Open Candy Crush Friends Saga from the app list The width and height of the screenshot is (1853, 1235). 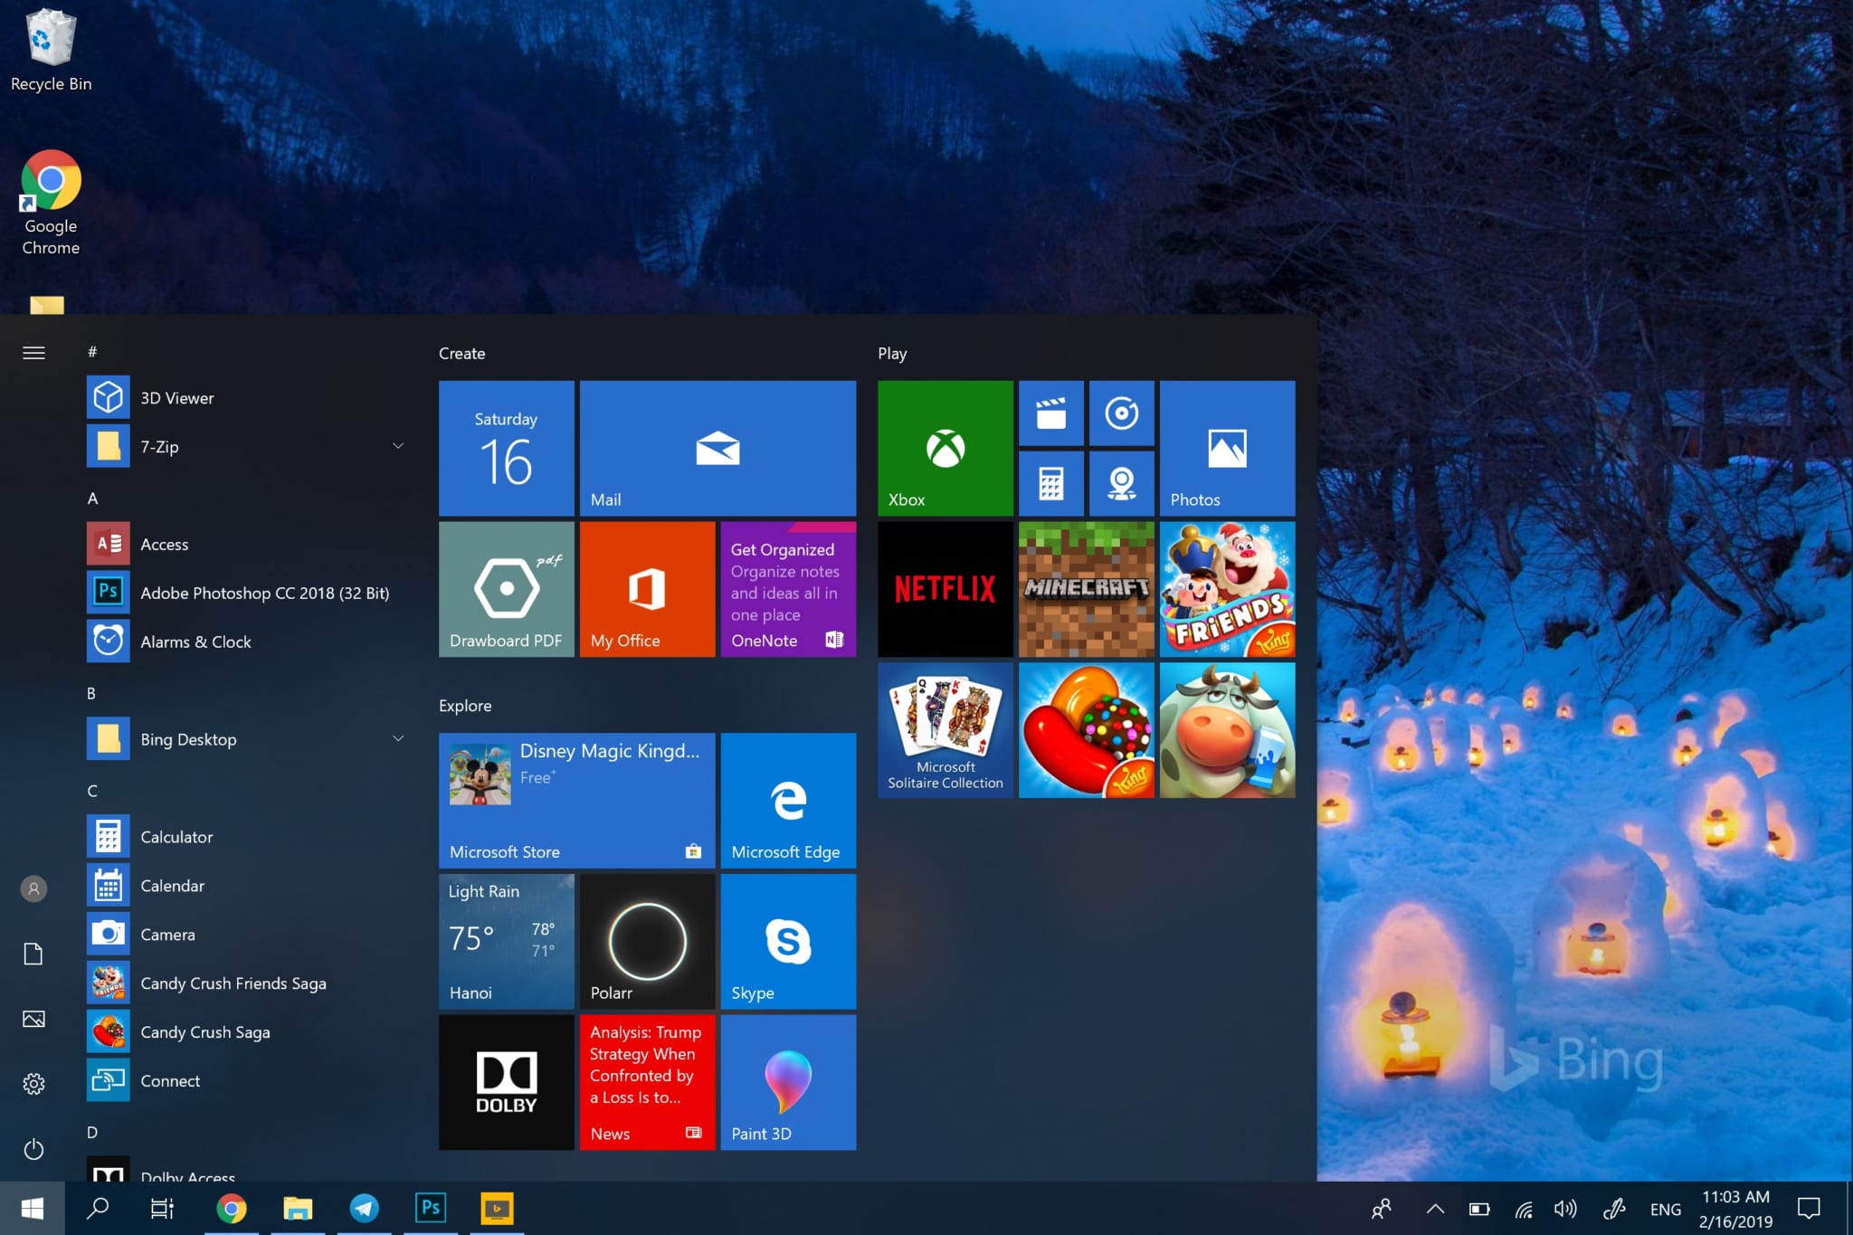[233, 983]
